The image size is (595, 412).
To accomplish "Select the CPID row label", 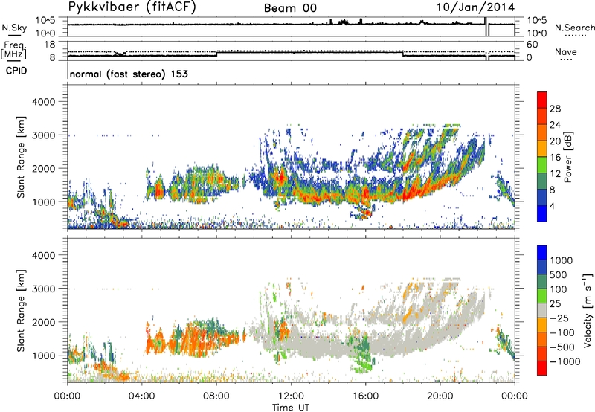I will click(x=16, y=71).
